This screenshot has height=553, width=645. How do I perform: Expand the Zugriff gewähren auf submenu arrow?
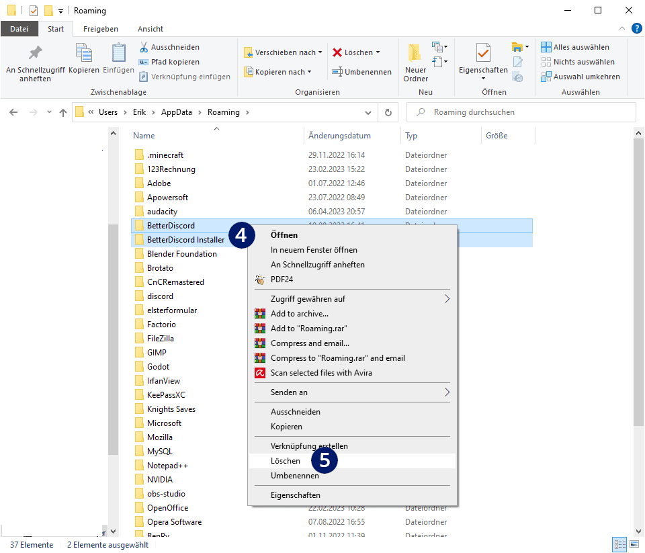coord(447,299)
